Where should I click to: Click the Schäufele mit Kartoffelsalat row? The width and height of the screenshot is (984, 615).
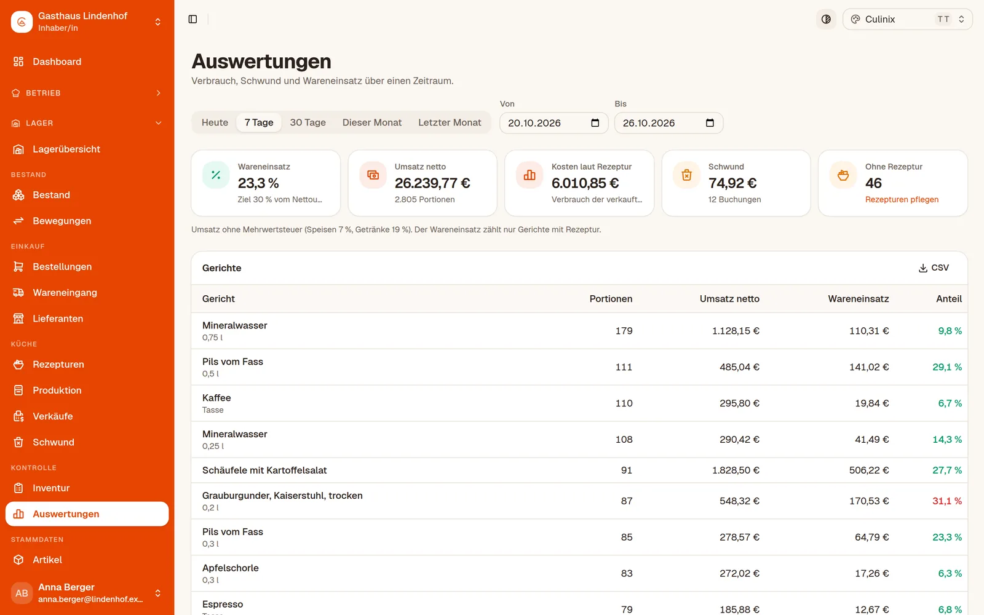[x=579, y=470]
